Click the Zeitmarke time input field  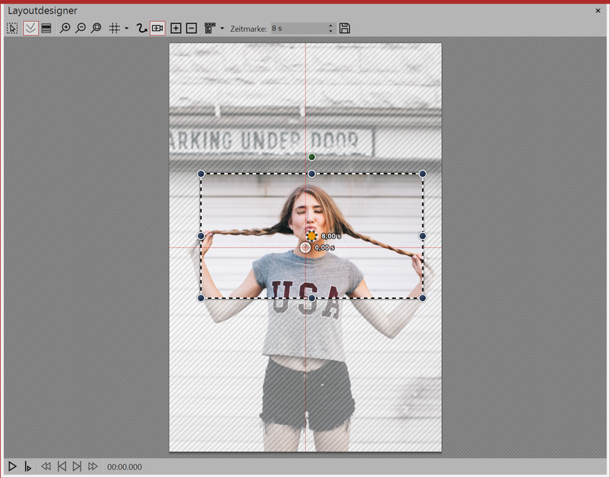pyautogui.click(x=297, y=28)
